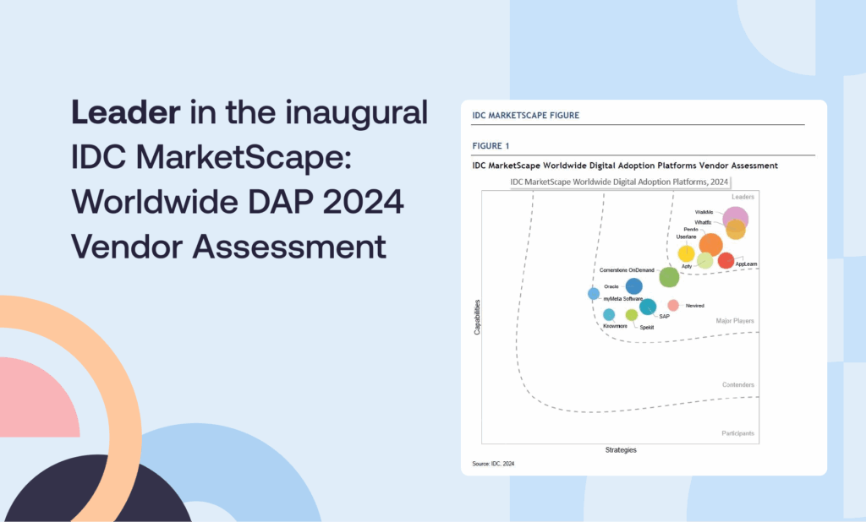Select the Userlane label
The image size is (866, 522).
coord(687,237)
